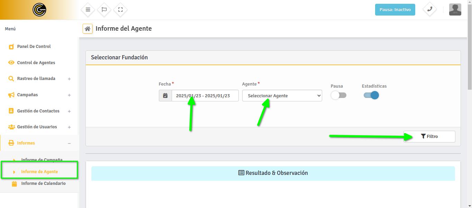Screen dimensions: 472x208
Task: Click the company logo at top left
Action: tap(39, 10)
